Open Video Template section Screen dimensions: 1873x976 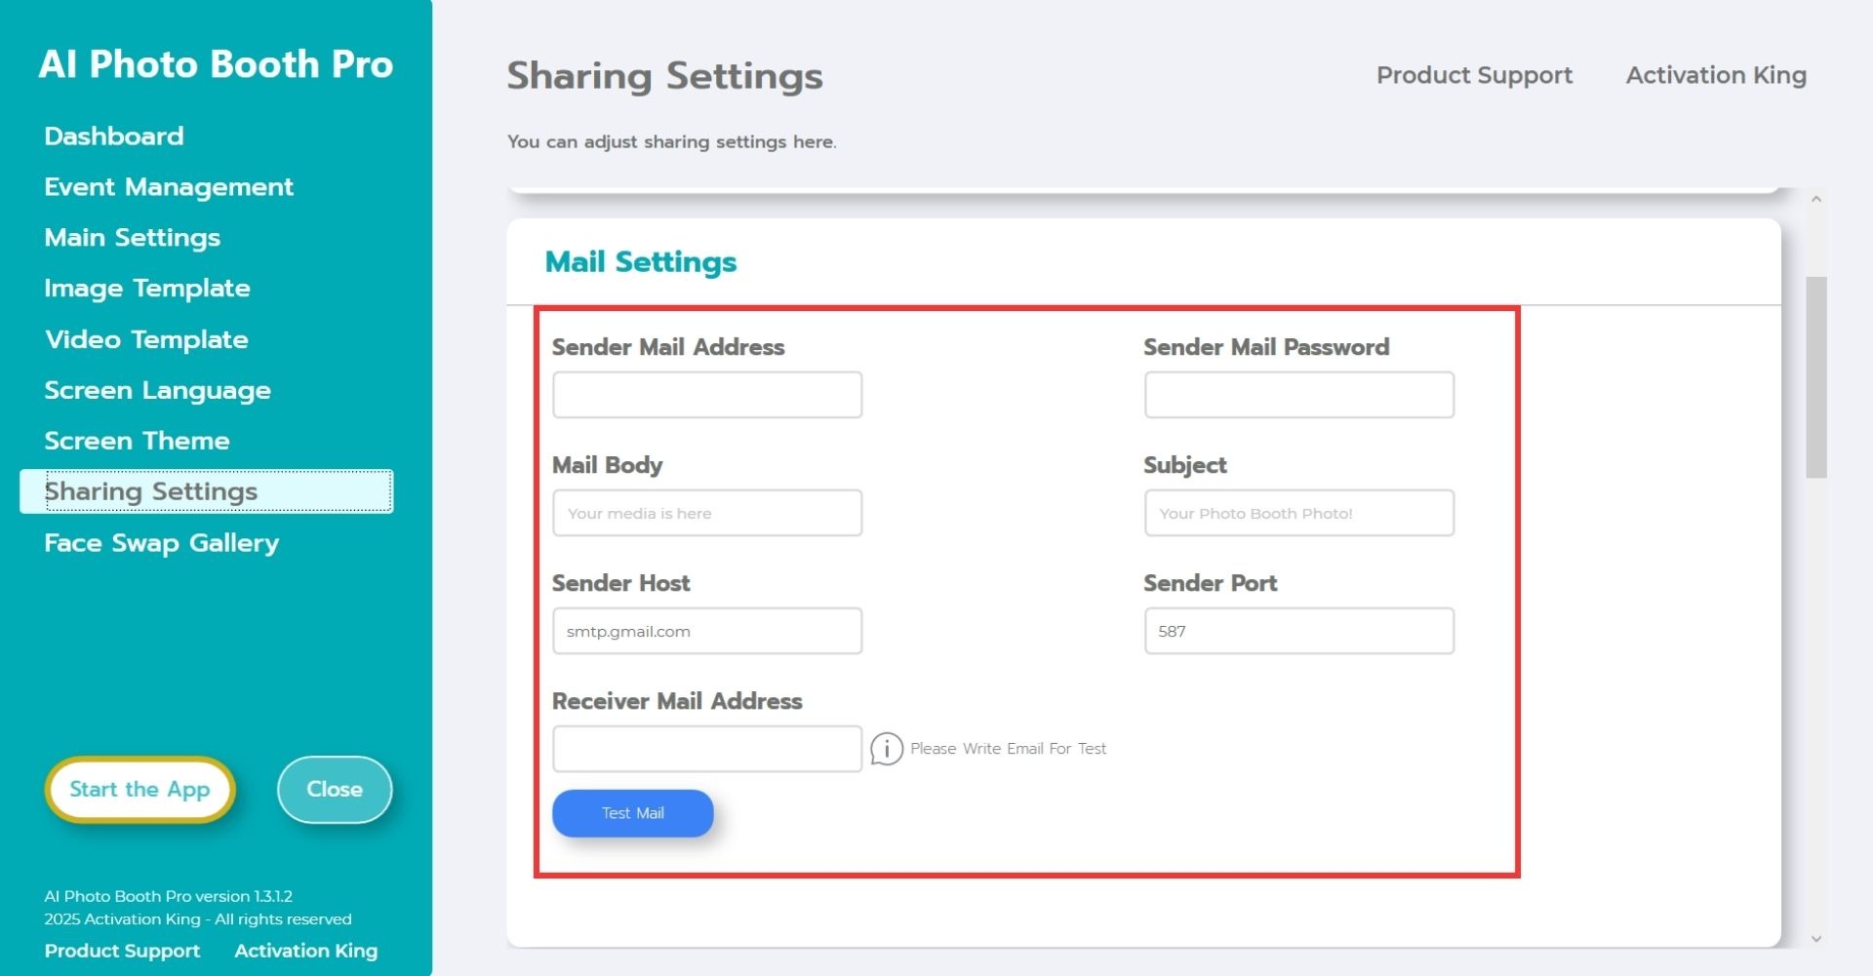[x=146, y=340]
